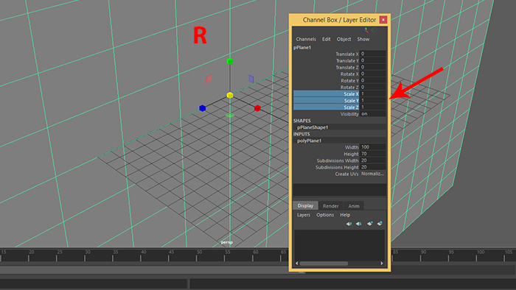Click the command line input field at bottom left
The height and width of the screenshot is (290, 516).
click(94, 283)
